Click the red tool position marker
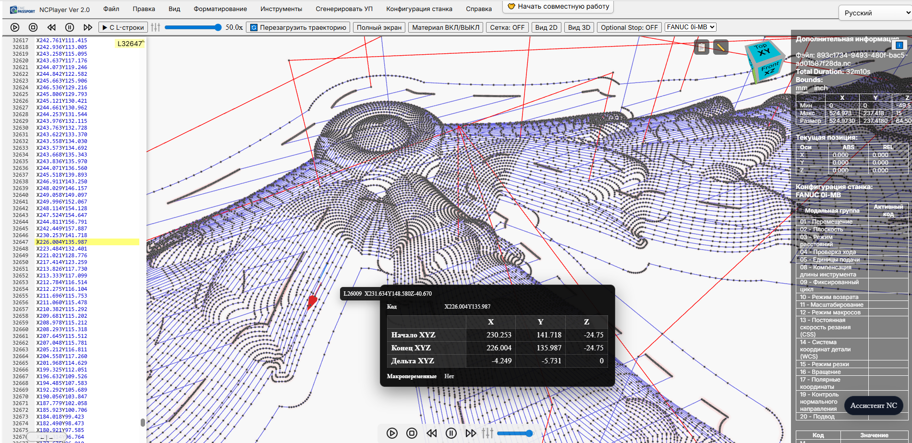This screenshot has width=912, height=443. [x=312, y=301]
